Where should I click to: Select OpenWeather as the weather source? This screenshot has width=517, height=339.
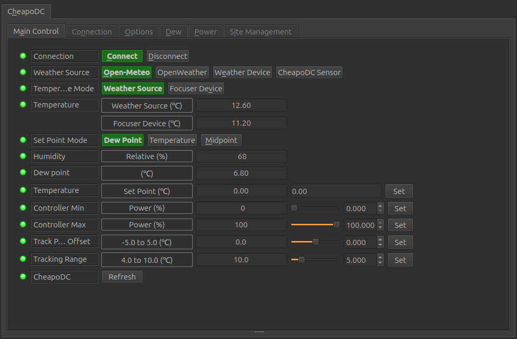coord(182,72)
